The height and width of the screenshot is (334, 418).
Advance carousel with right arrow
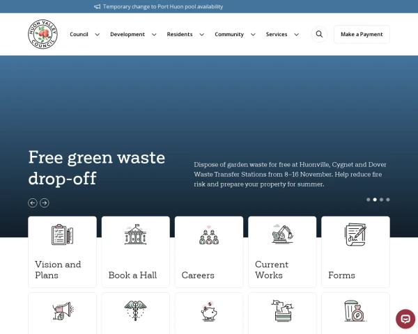coord(45,203)
